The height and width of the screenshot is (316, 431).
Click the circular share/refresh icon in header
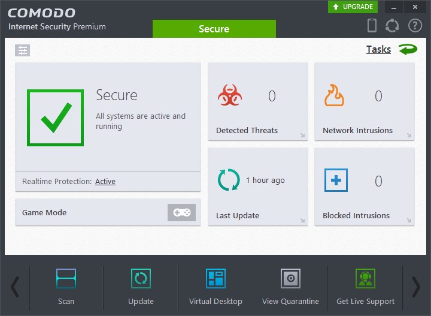click(392, 26)
